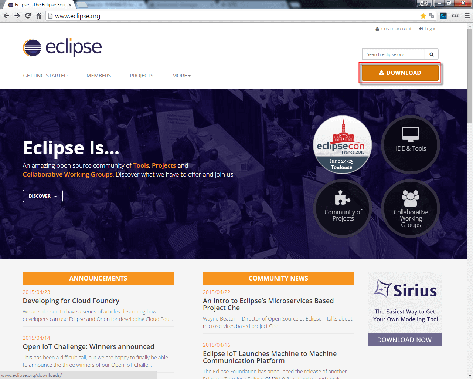
Task: Toggle the CSS indicator in the address bar
Action: (443, 16)
